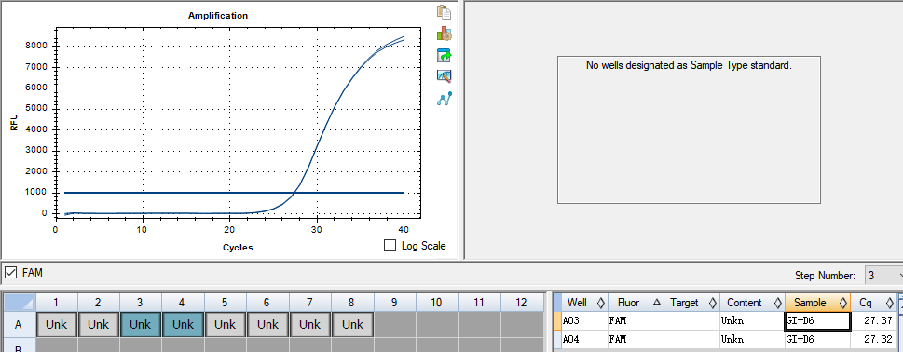The width and height of the screenshot is (903, 352).
Task: Click the Unkn content cell in row A04
Action: coord(752,339)
